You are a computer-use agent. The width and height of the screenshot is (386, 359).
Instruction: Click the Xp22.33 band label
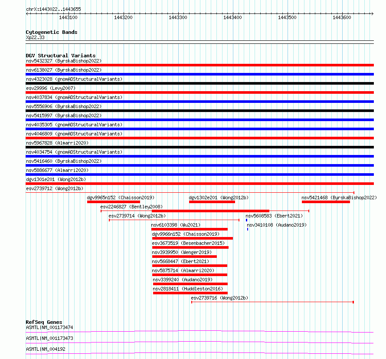pyautogui.click(x=35, y=37)
